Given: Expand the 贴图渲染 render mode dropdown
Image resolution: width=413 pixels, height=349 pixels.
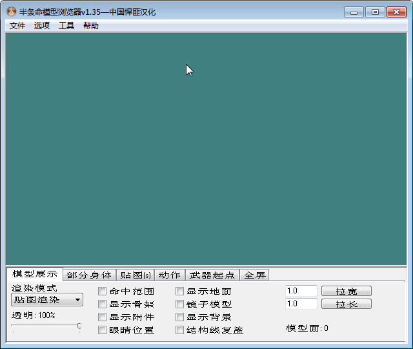Looking at the screenshot, I should [47, 300].
